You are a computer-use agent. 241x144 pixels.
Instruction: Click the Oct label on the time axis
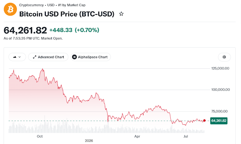[x=40, y=136]
